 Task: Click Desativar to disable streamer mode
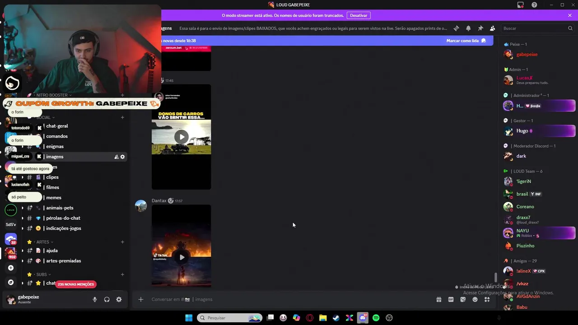point(359,15)
